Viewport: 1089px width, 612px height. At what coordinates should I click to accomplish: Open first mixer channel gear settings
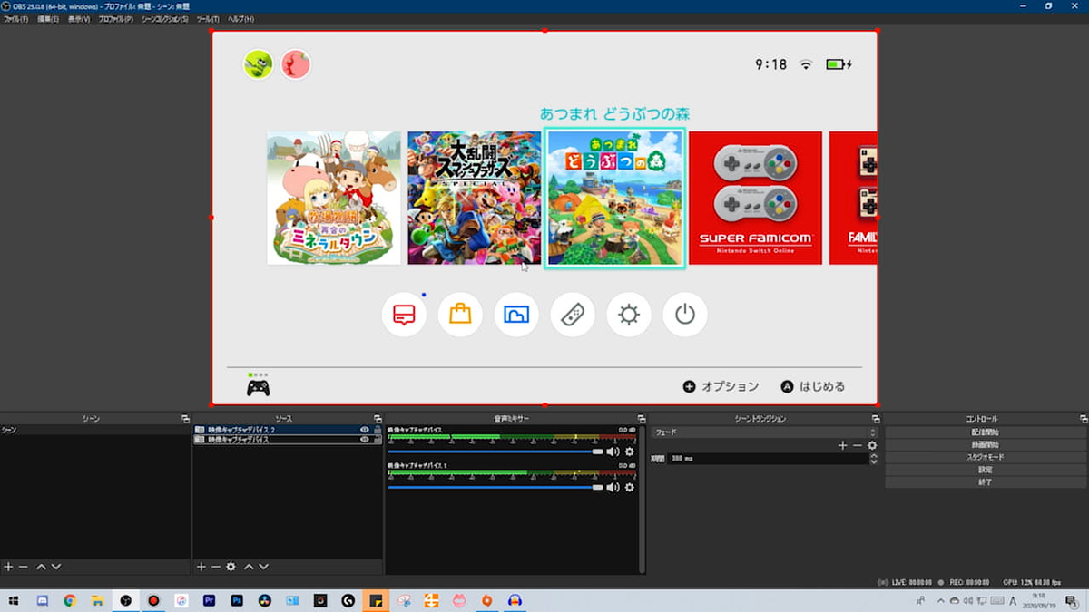click(x=630, y=452)
